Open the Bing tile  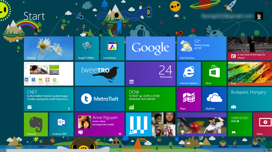click(250, 74)
